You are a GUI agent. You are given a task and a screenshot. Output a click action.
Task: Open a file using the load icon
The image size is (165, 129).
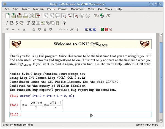[x=13, y=16]
